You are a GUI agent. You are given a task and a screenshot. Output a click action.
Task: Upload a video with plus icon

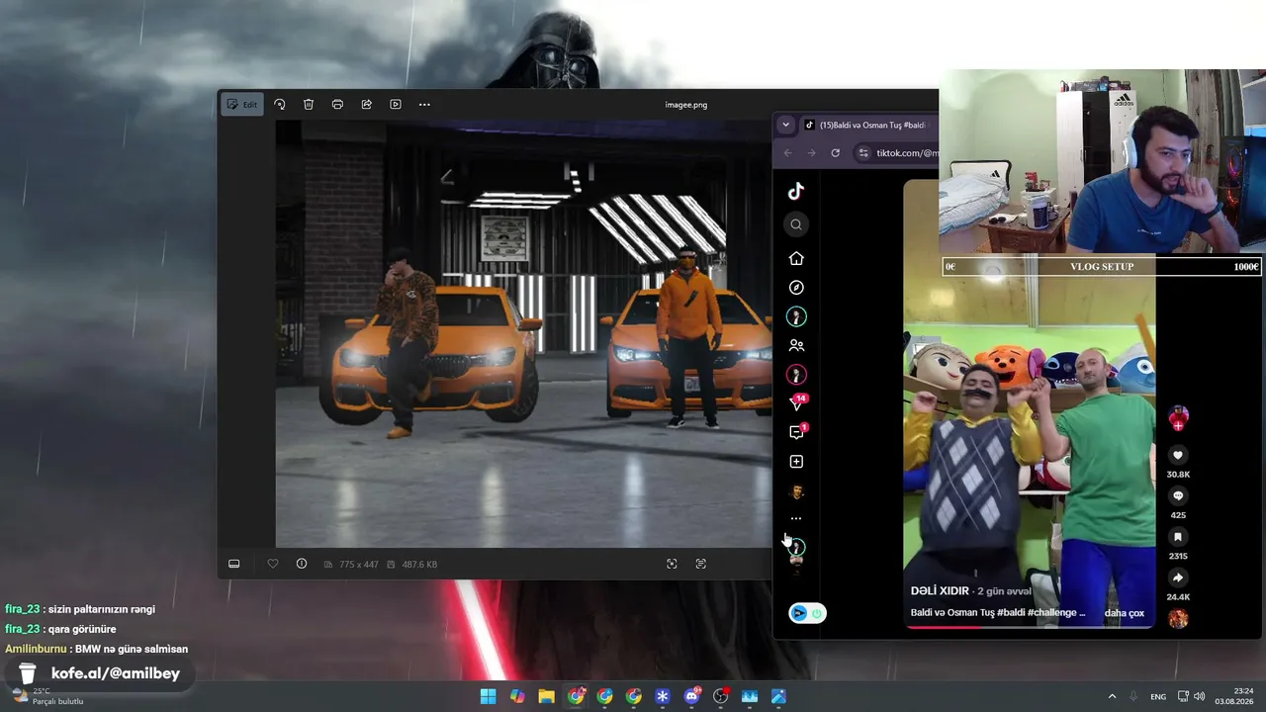click(796, 462)
